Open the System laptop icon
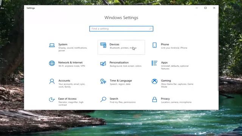 (x=52, y=45)
